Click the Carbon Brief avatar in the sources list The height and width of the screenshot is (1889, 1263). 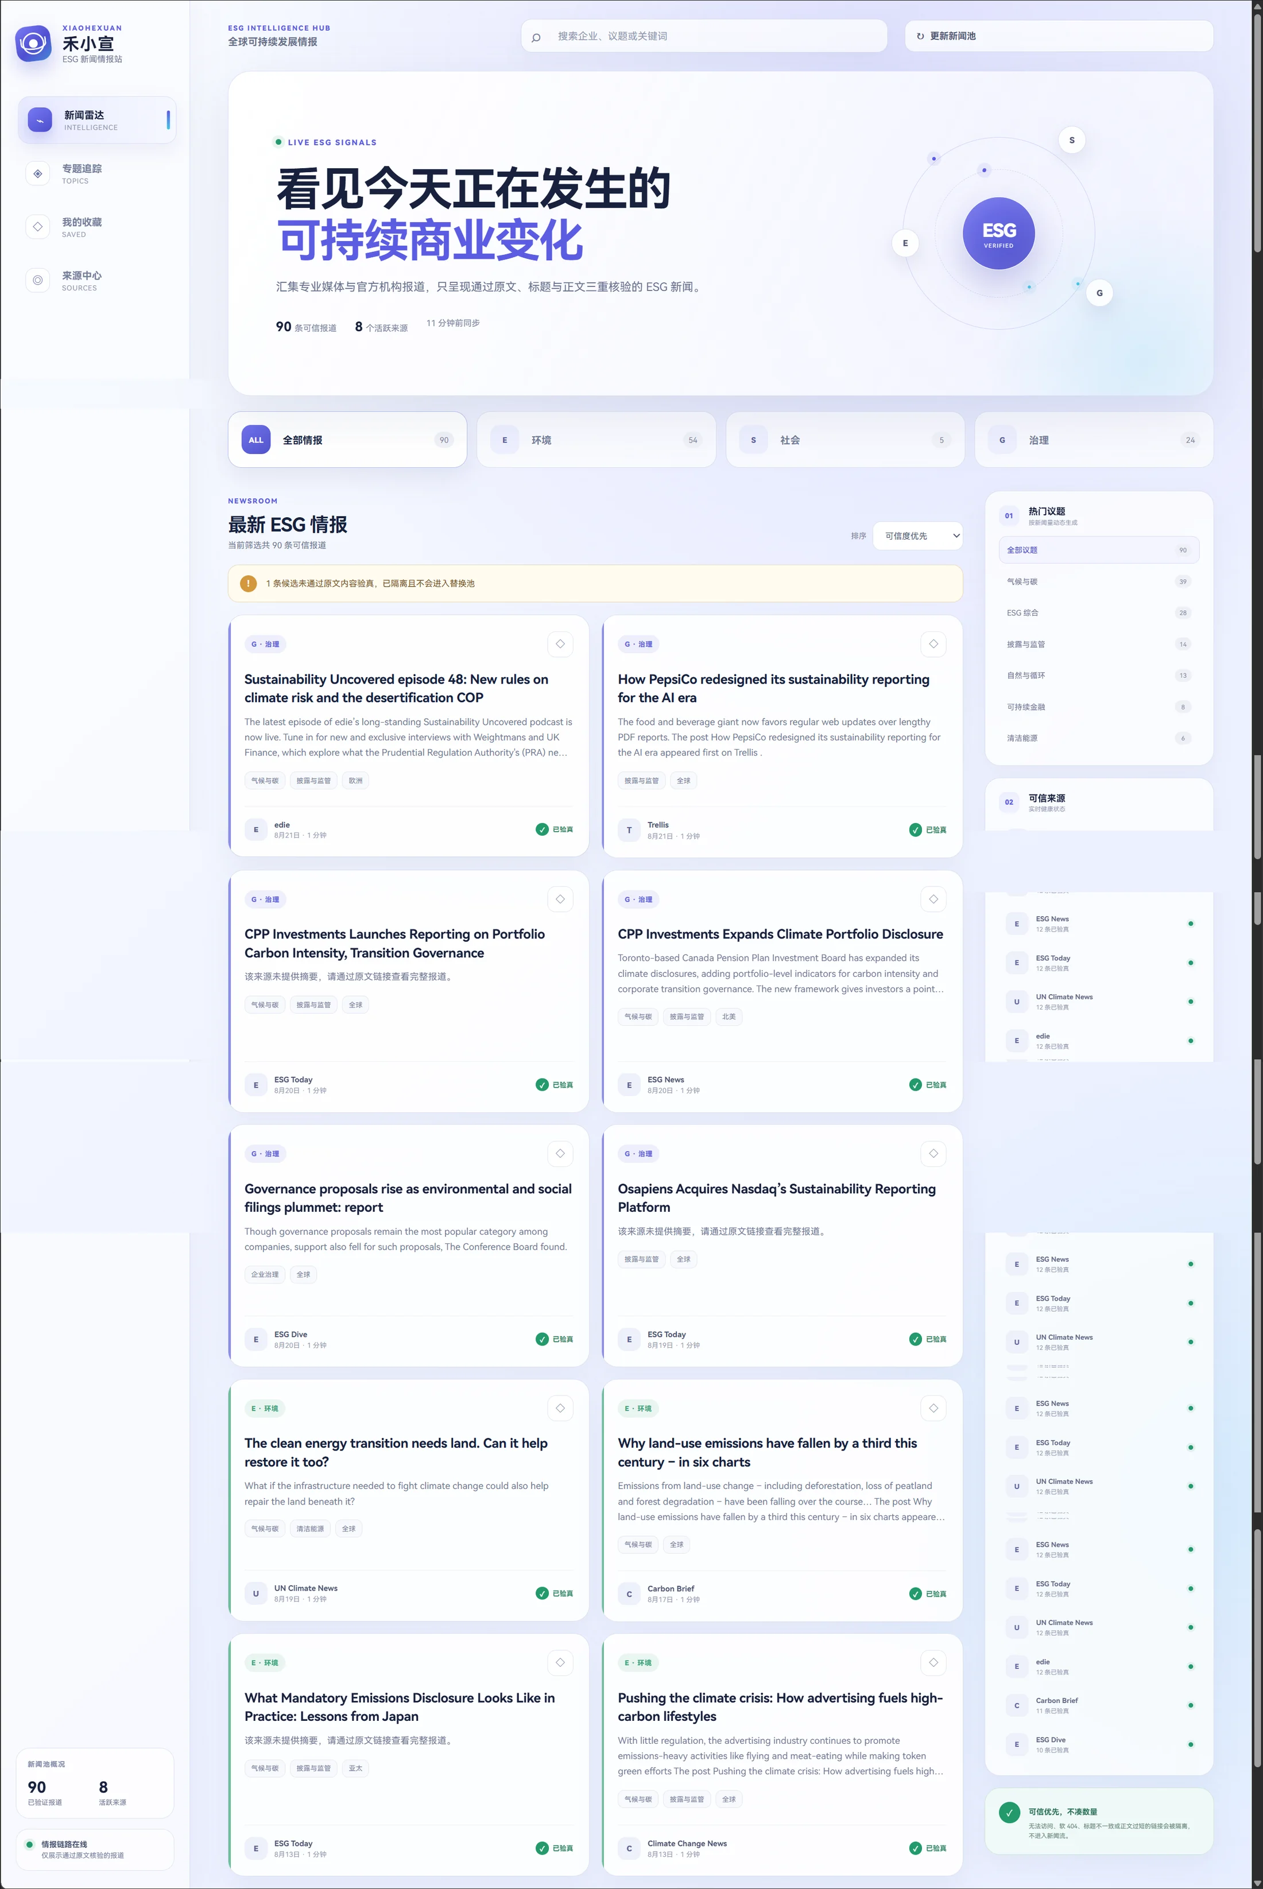point(1017,1705)
